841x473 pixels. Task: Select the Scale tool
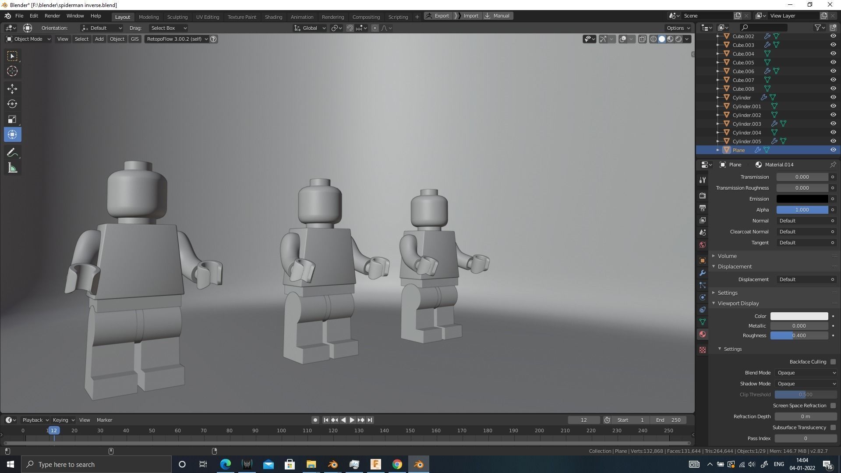12,119
